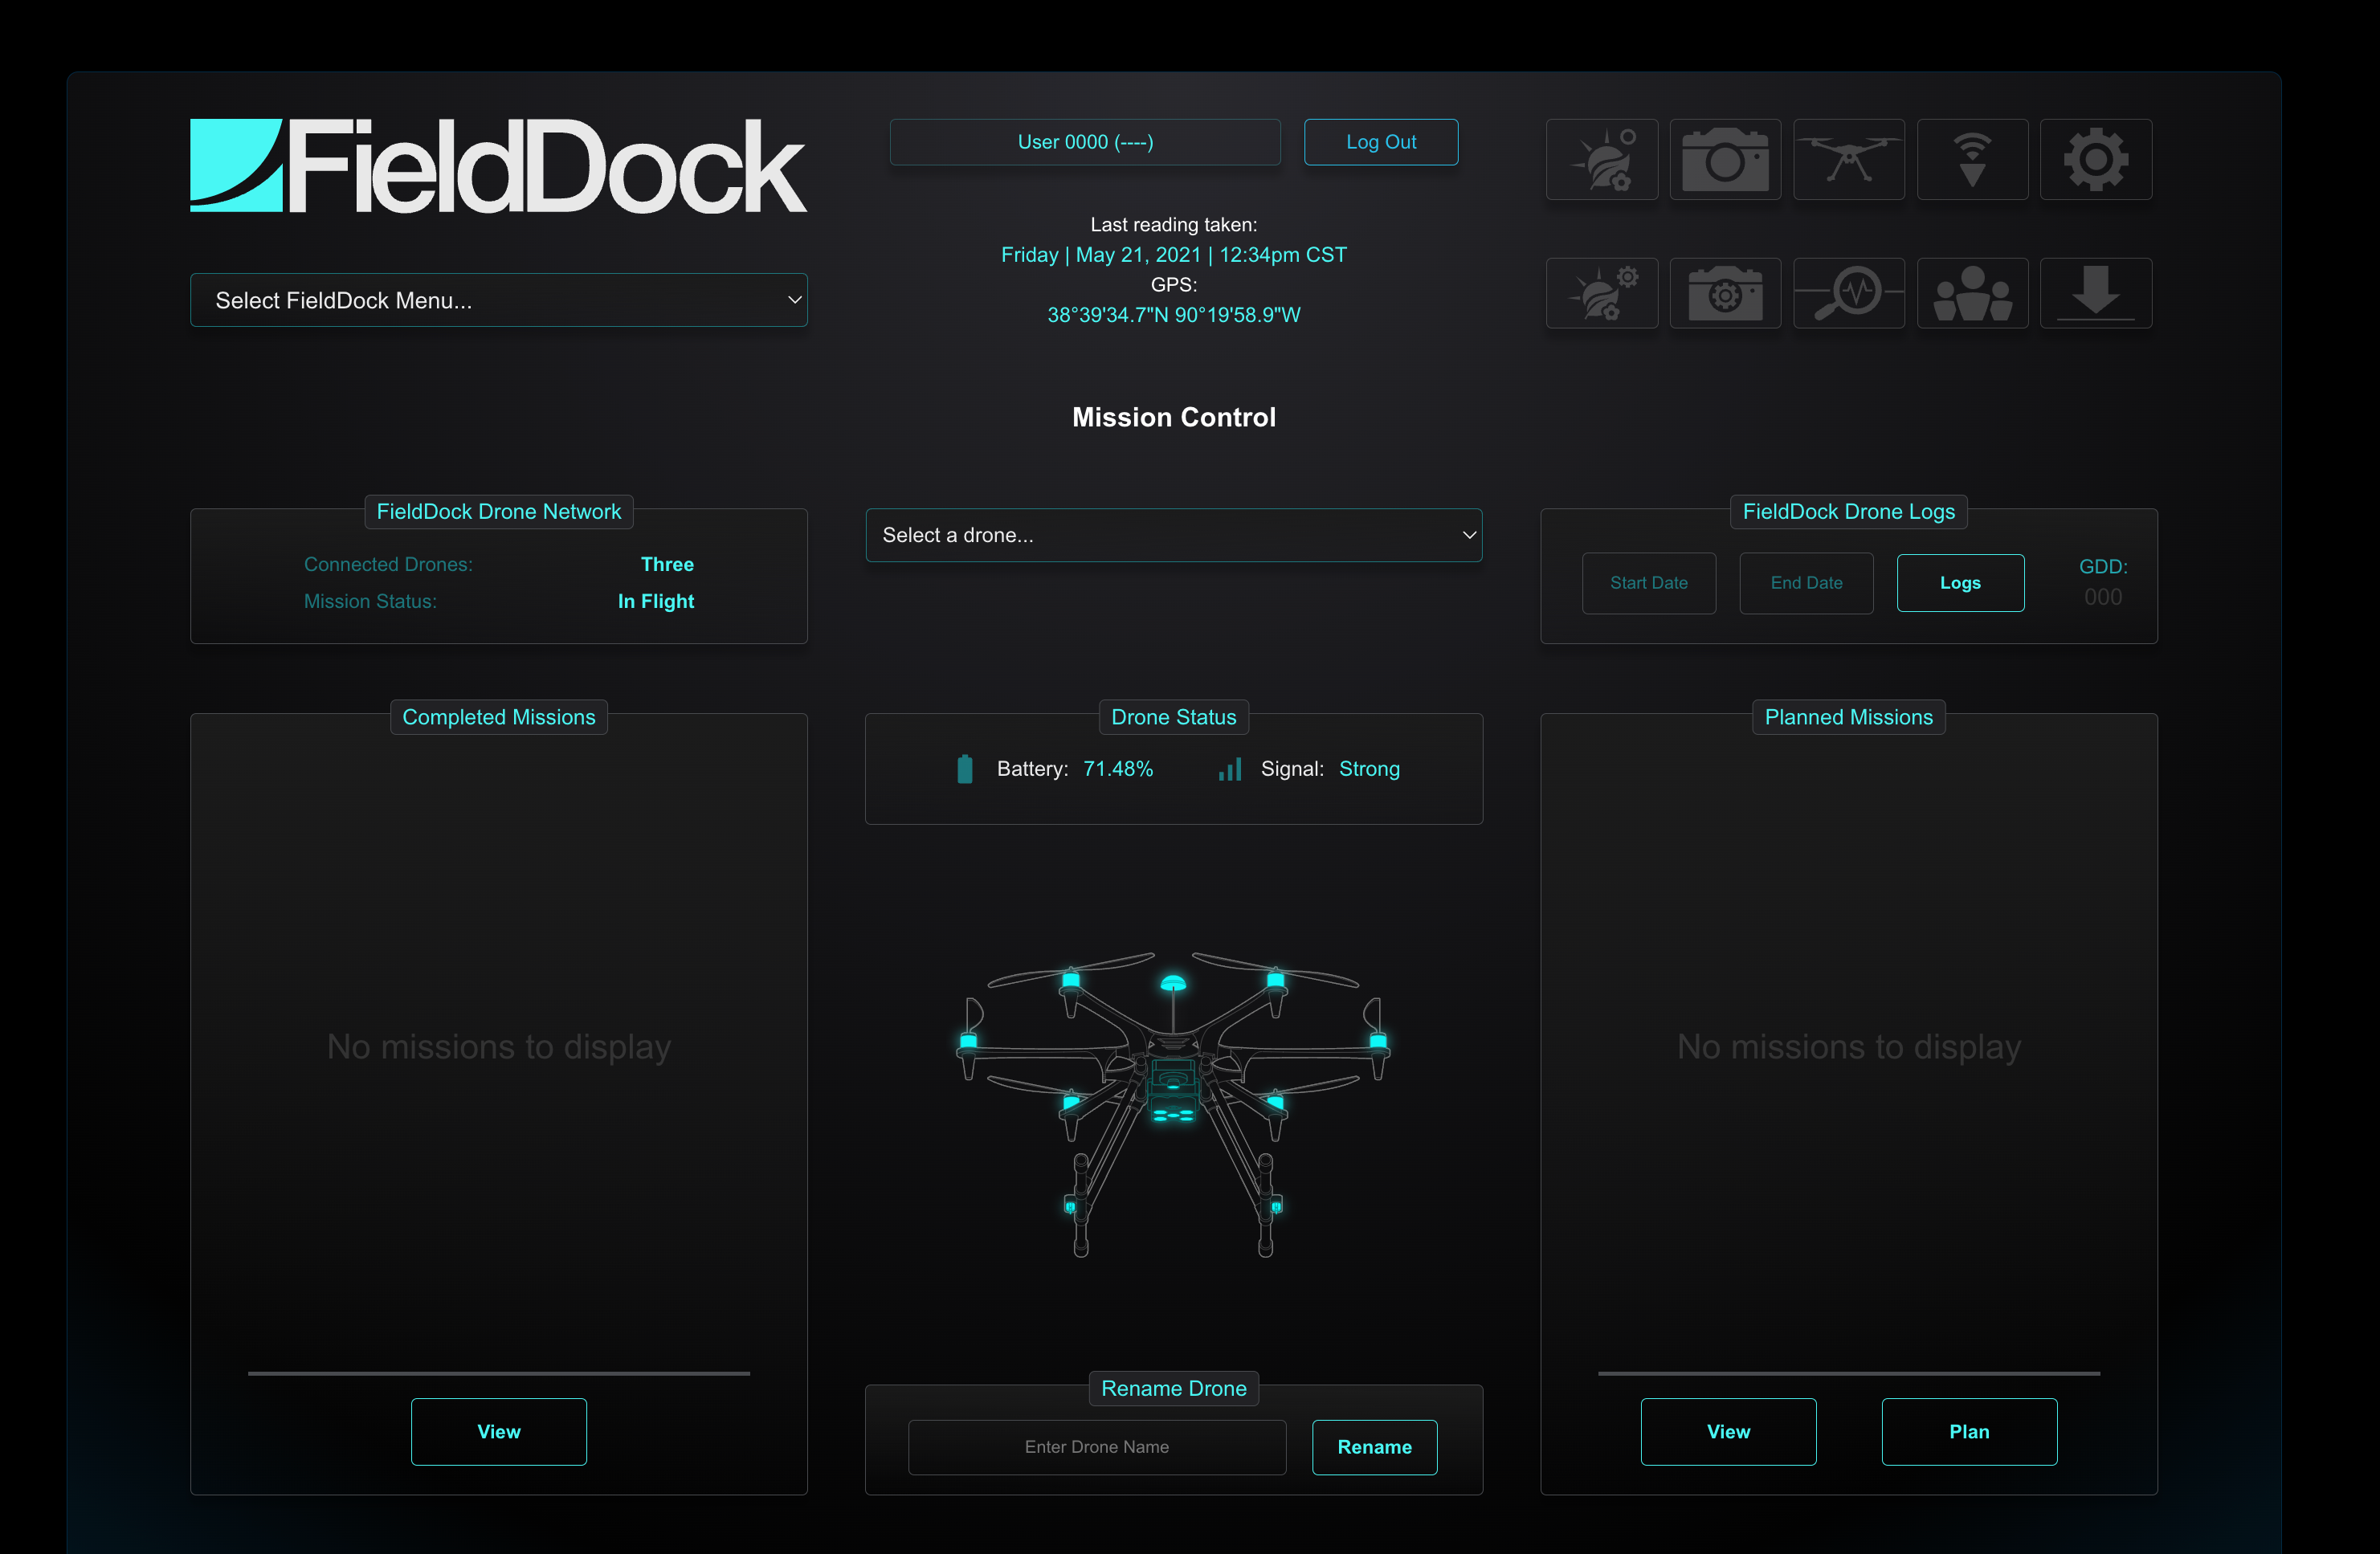This screenshot has height=1554, width=2380.
Task: Click the Mission Status label
Action: 370,601
